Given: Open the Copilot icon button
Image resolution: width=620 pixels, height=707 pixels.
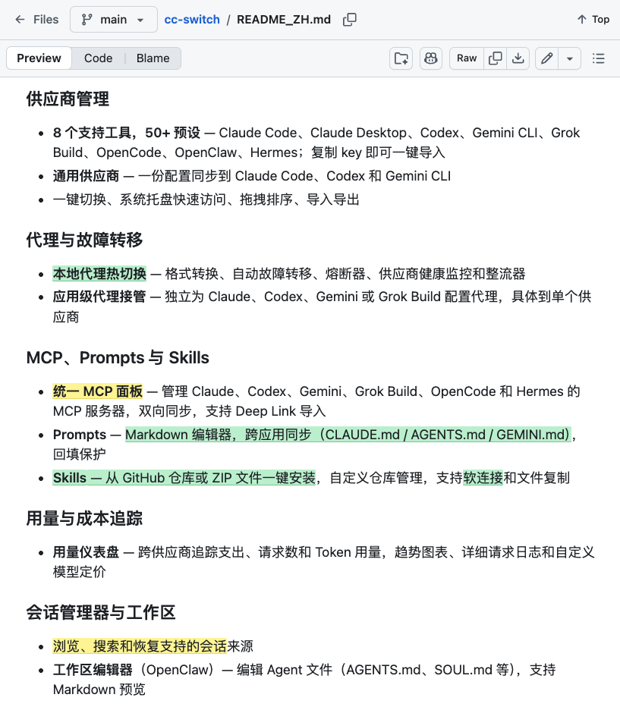Looking at the screenshot, I should click(430, 58).
